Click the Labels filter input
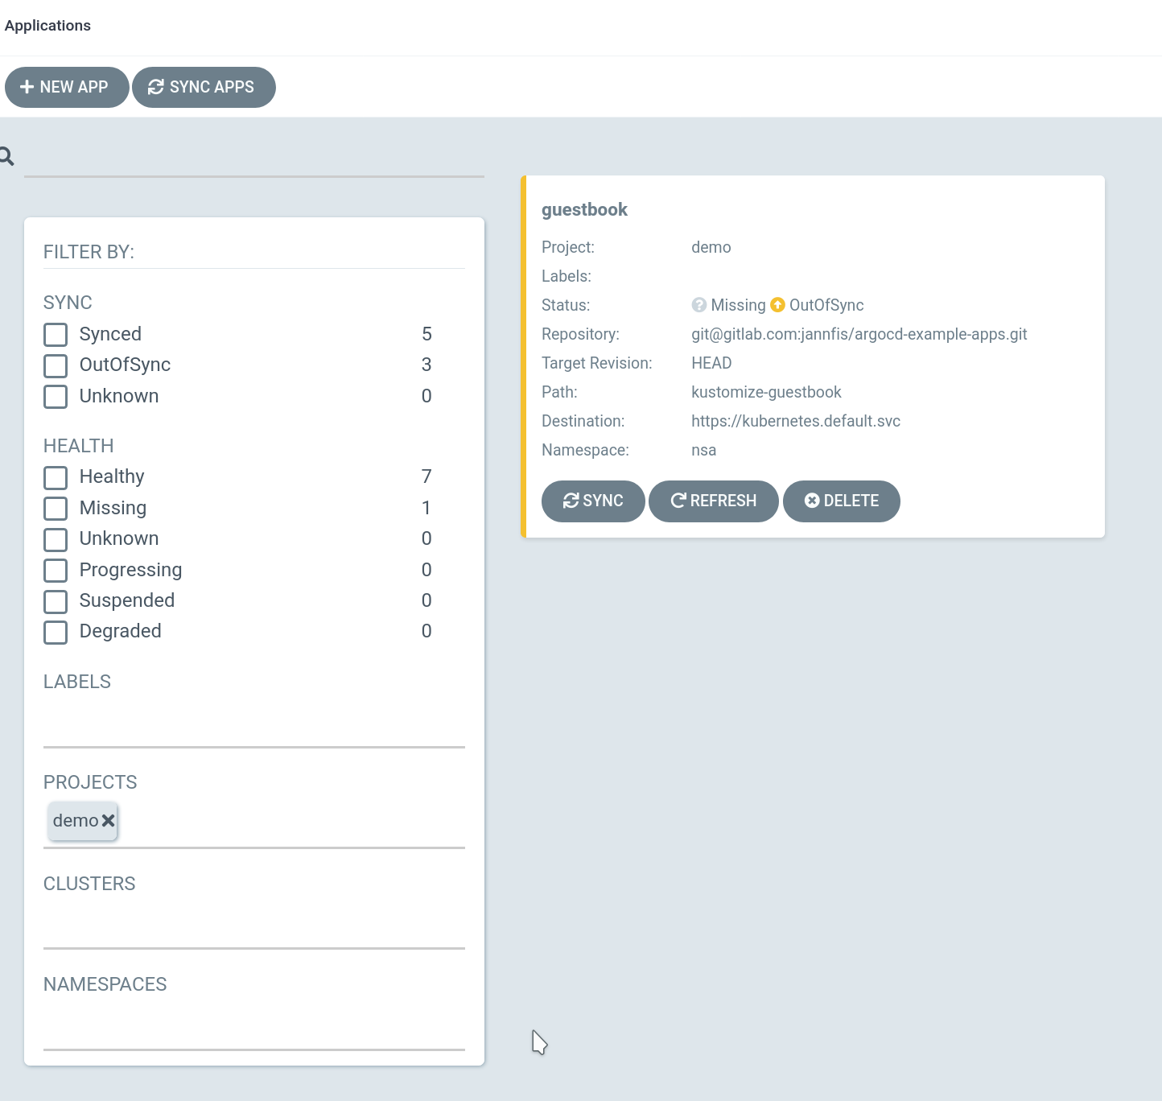1162x1101 pixels. click(x=254, y=724)
